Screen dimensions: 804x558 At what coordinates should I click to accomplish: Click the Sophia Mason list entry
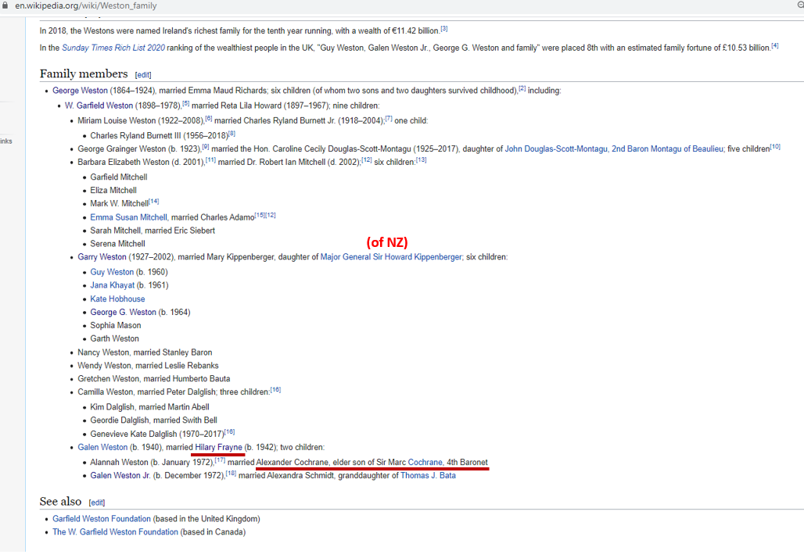(116, 325)
